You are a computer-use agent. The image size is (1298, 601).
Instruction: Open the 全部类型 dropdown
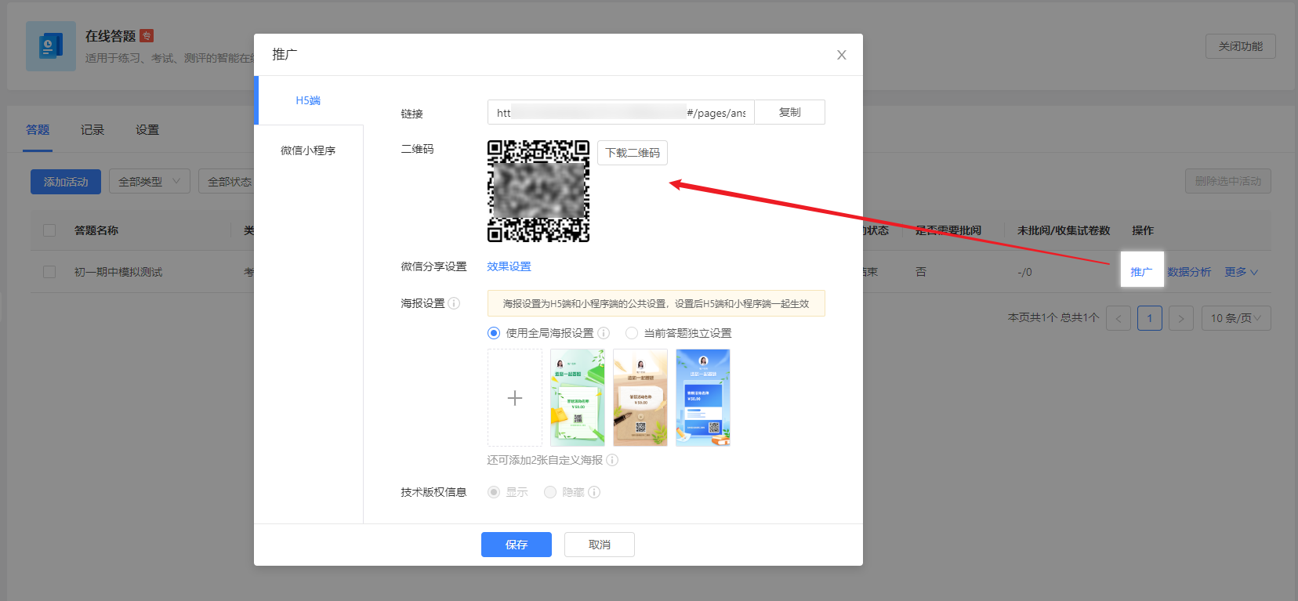point(150,182)
